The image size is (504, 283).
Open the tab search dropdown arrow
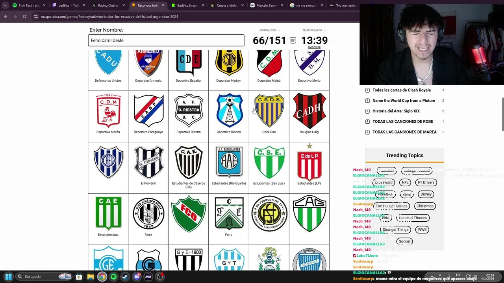click(5, 6)
